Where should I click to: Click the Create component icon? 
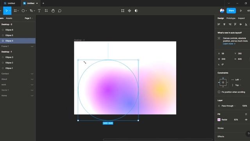[129, 11]
